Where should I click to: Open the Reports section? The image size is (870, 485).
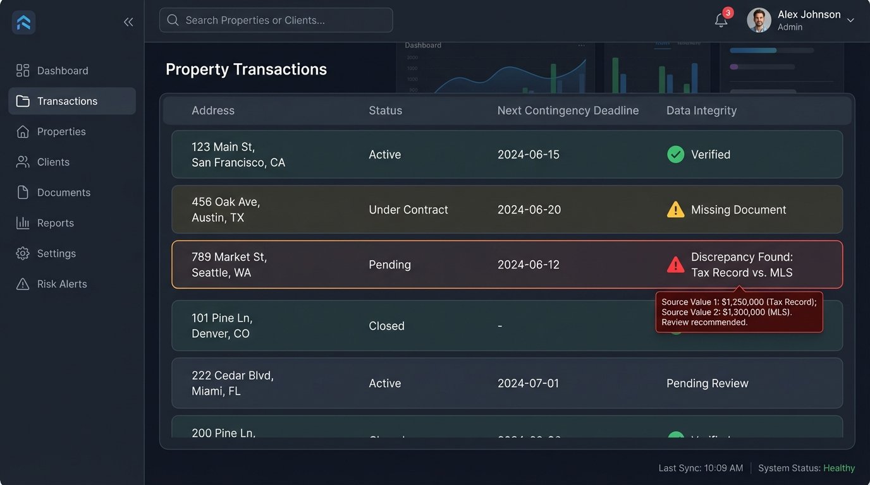tap(55, 222)
